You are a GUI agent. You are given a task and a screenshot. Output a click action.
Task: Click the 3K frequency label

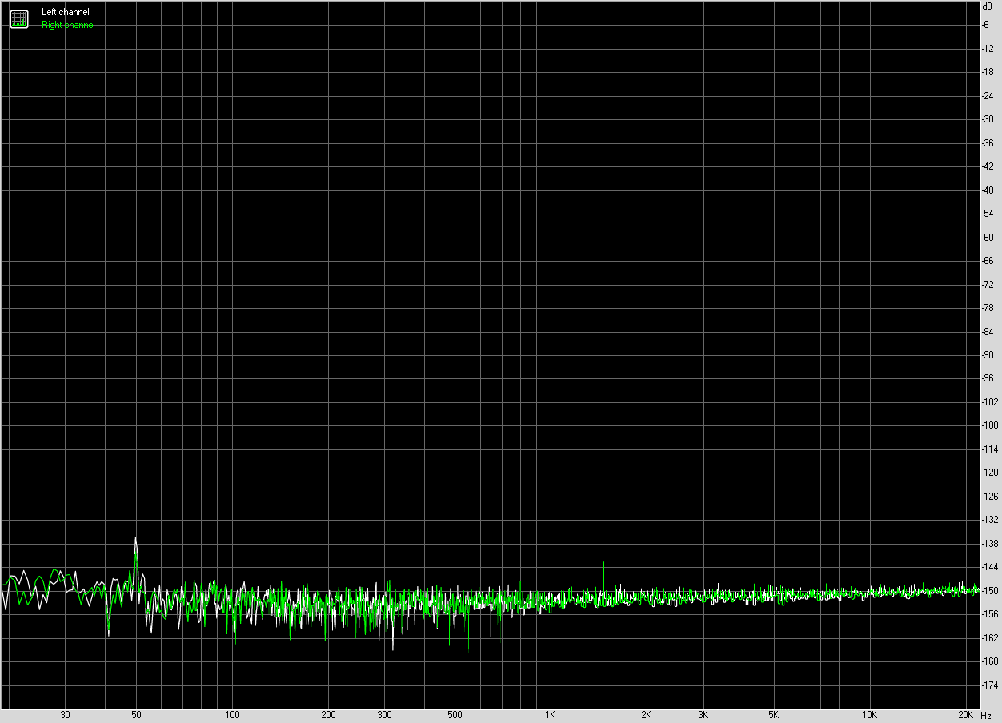703,714
